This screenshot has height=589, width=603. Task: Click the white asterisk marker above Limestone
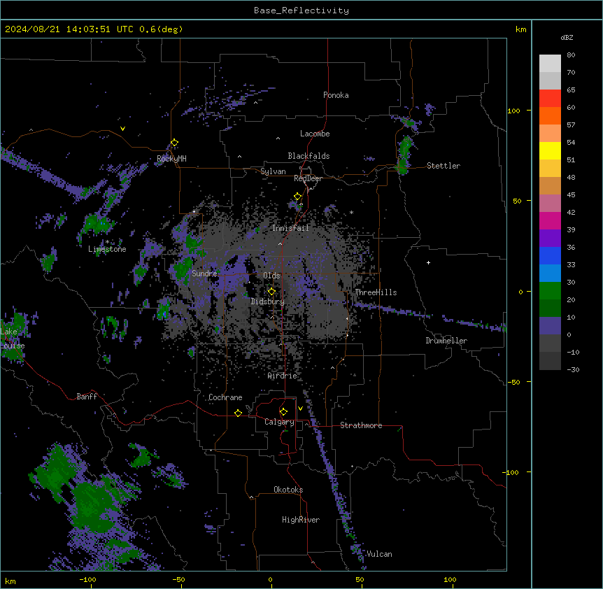[x=107, y=242]
